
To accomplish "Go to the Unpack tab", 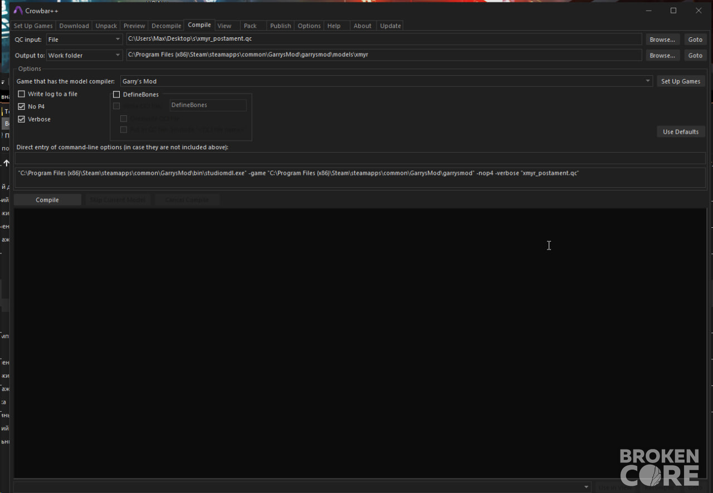I will 106,26.
